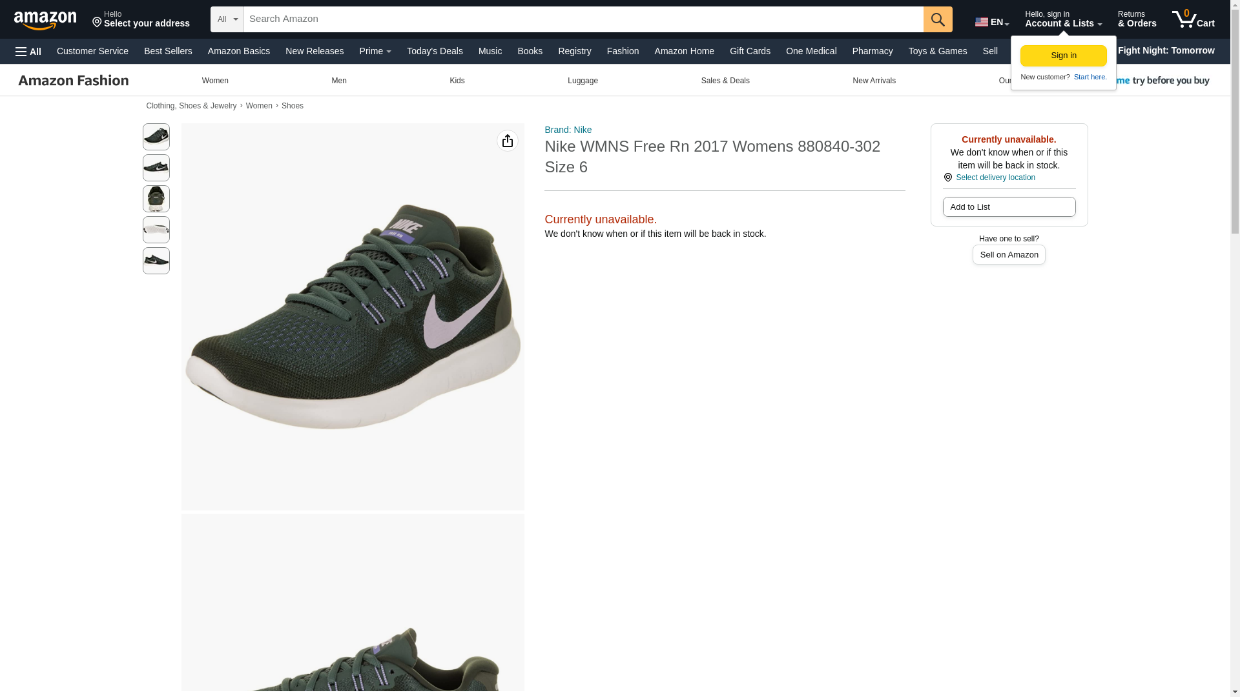Select the third shoe thumbnail

tap(156, 199)
